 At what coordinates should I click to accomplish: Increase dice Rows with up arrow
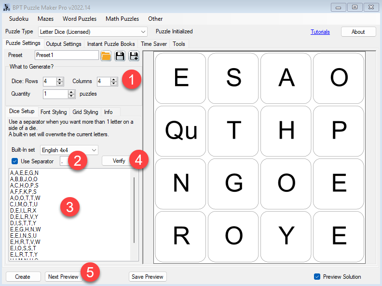(x=60, y=79)
